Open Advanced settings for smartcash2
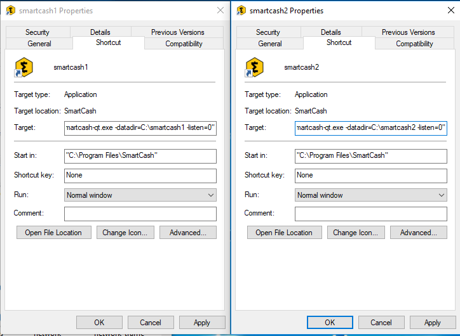 click(x=419, y=233)
